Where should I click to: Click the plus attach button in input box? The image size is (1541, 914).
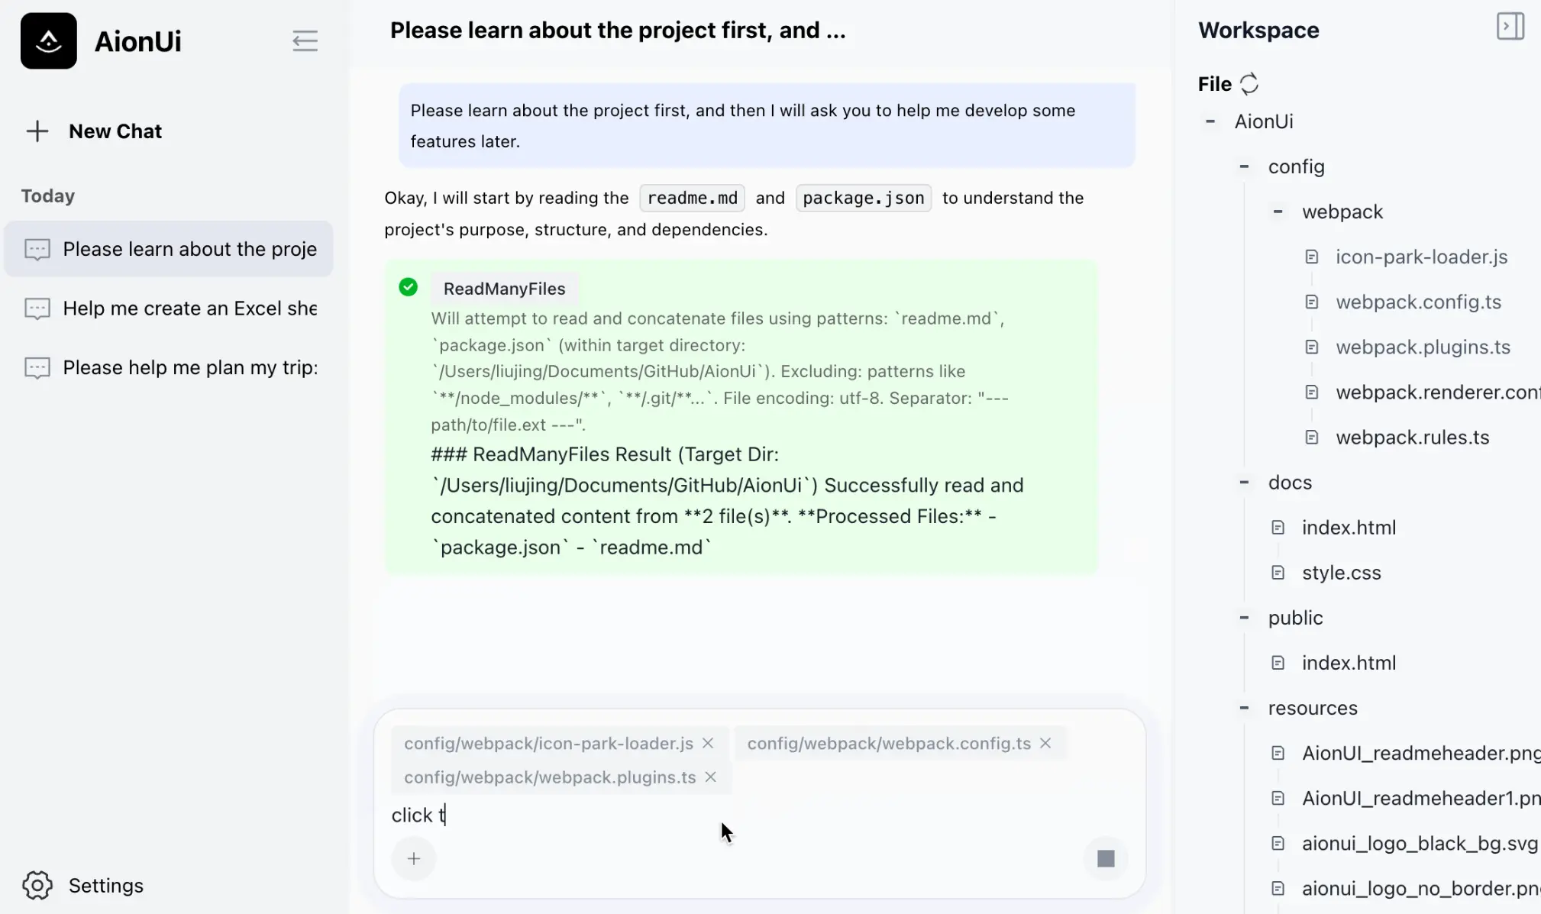coord(413,858)
